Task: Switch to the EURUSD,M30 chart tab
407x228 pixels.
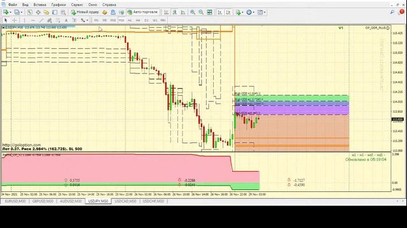Action: click(15, 201)
